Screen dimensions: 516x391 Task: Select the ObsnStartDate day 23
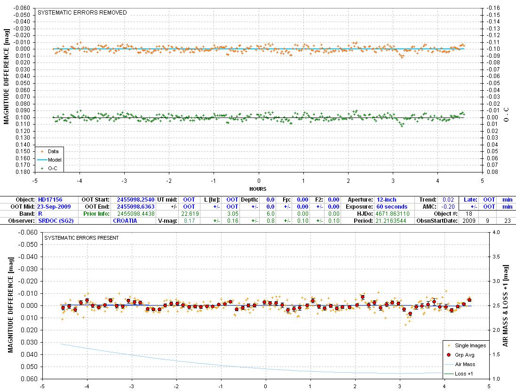508,221
